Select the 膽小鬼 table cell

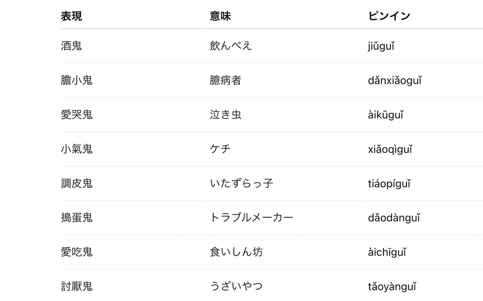[76, 80]
